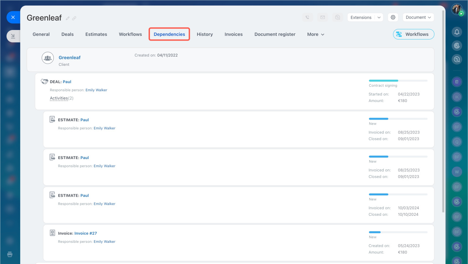Viewport: 468px width, 264px height.
Task: Click the 'Created on: 04/11/2022' text
Action: pos(156,55)
